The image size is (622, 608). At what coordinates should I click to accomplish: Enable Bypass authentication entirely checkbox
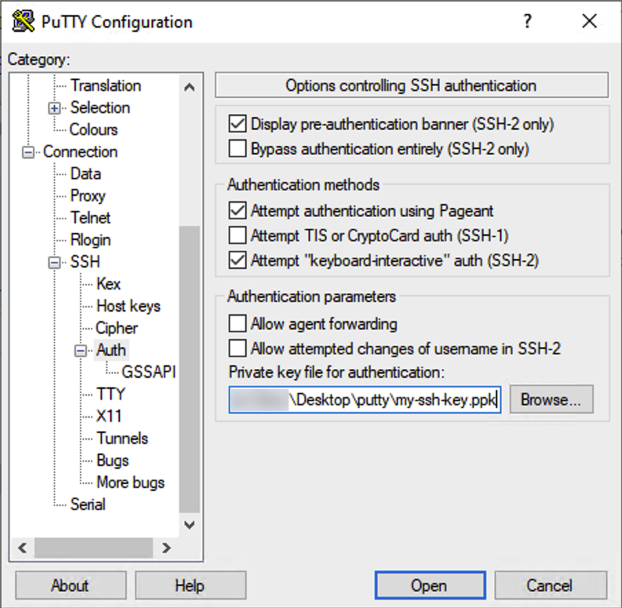pos(237,149)
